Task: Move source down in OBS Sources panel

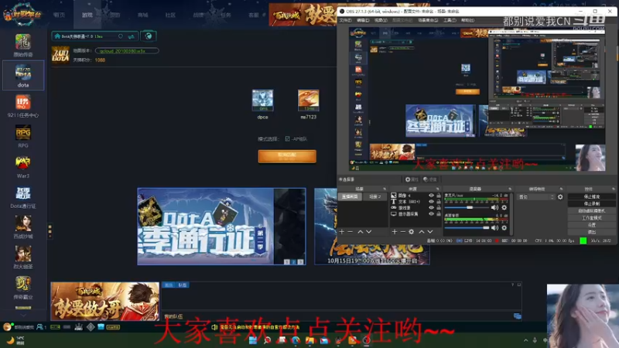Action: [x=430, y=231]
